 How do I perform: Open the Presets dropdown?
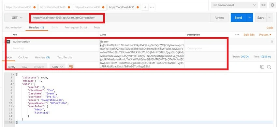click(265, 35)
